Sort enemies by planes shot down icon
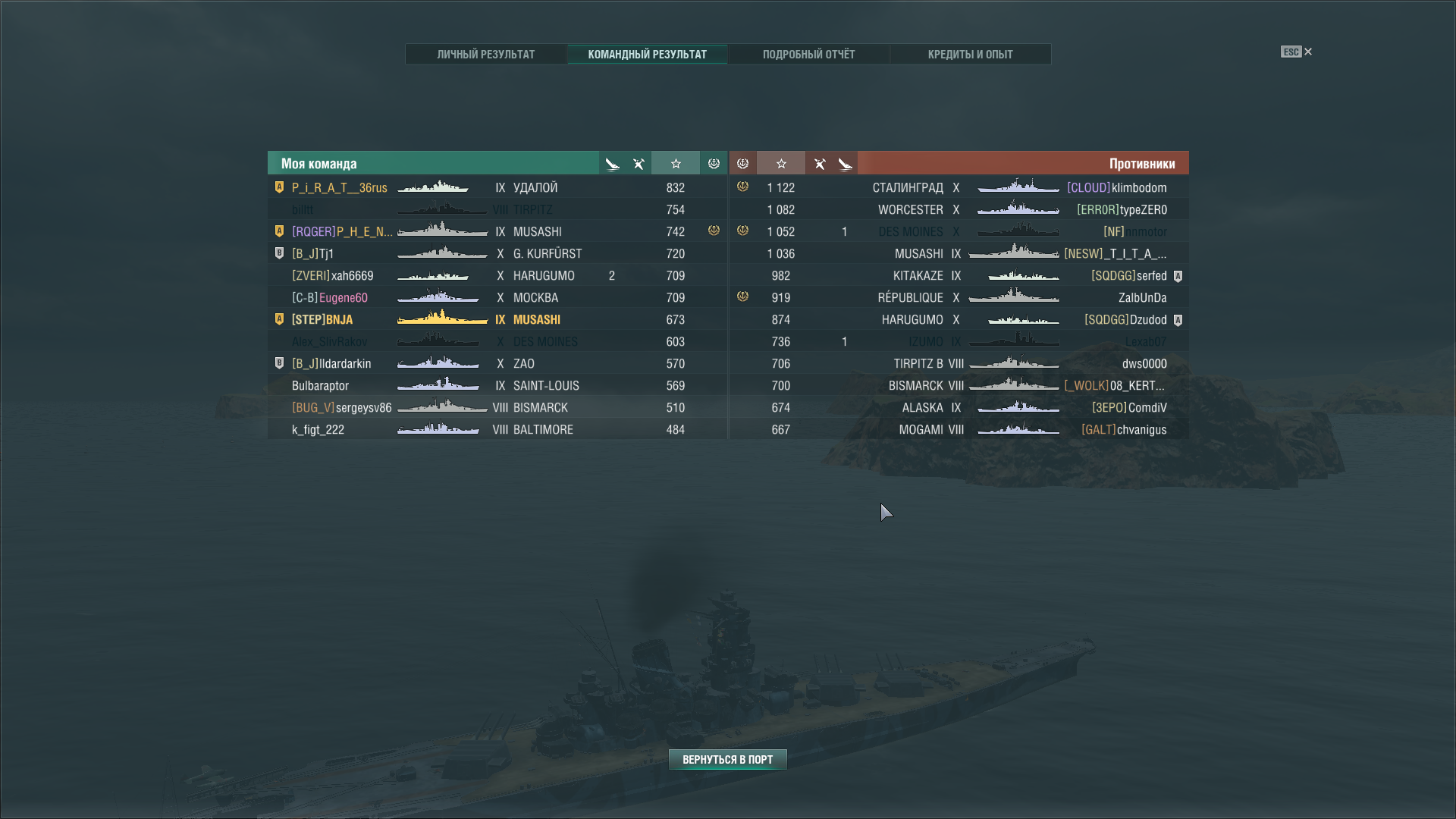The height and width of the screenshot is (819, 1456). [x=845, y=164]
